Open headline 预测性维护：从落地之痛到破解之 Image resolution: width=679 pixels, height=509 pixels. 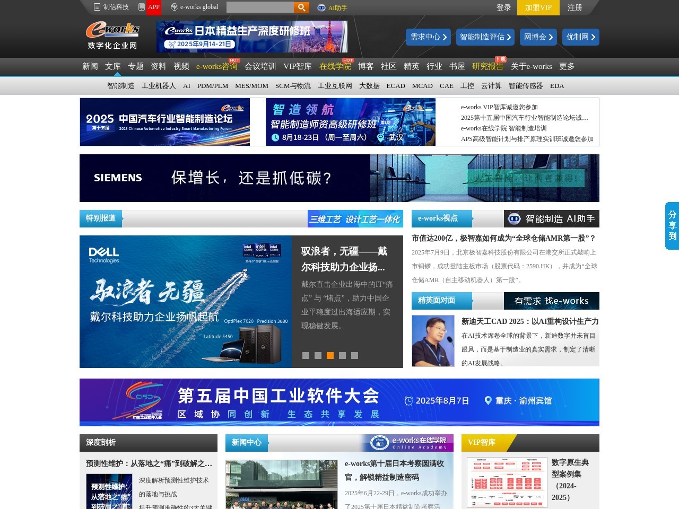click(149, 463)
